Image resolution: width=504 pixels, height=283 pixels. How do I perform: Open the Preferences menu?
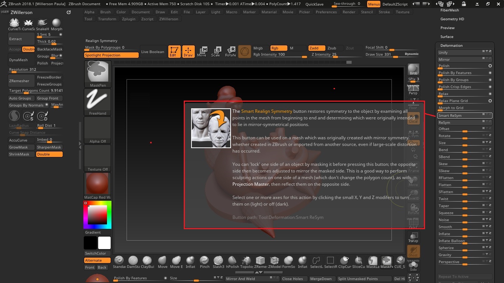(326, 12)
